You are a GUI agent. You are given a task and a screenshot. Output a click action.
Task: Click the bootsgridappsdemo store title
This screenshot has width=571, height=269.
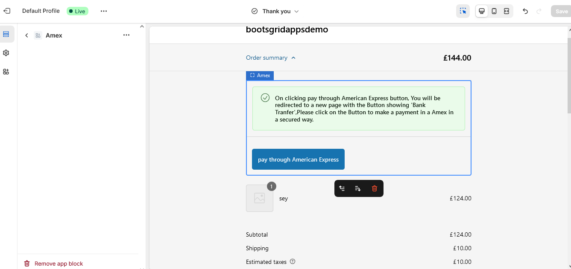[287, 30]
